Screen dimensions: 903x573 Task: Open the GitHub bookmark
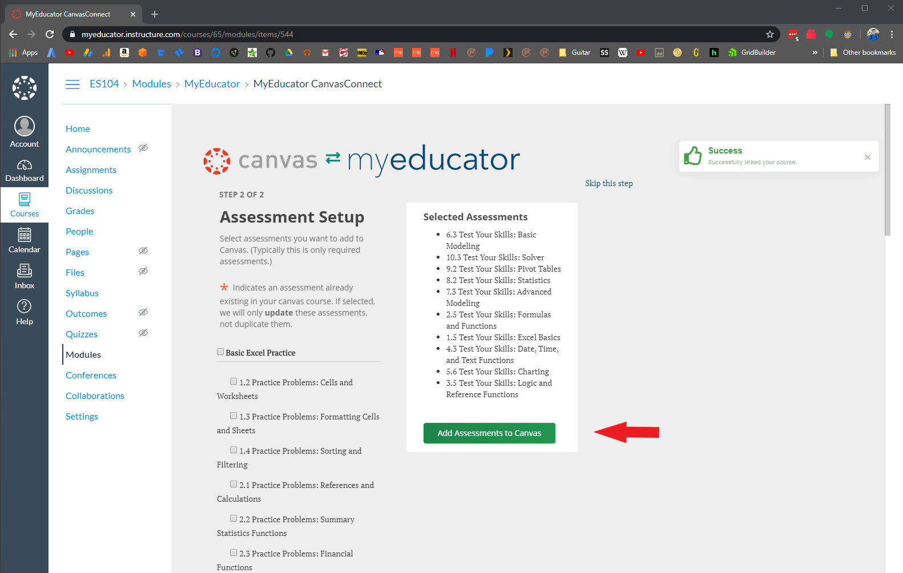tap(271, 53)
